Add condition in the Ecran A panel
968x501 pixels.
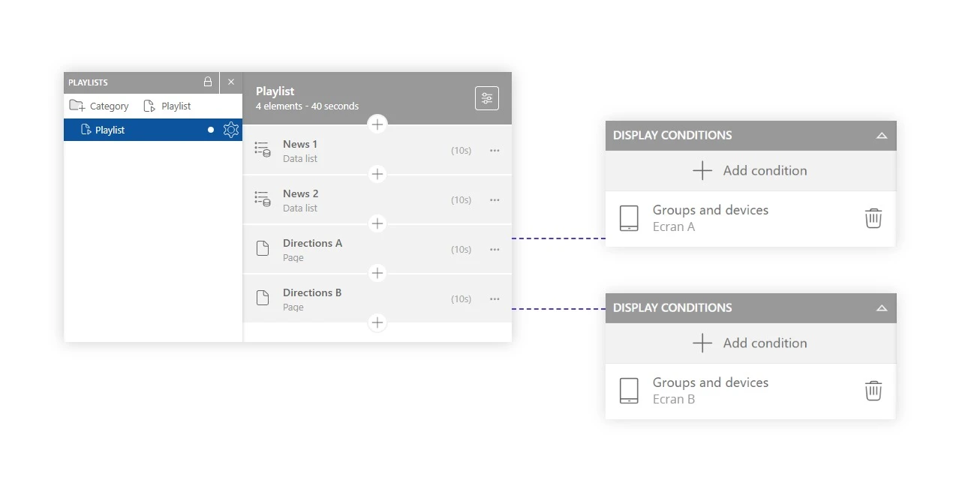pyautogui.click(x=750, y=171)
